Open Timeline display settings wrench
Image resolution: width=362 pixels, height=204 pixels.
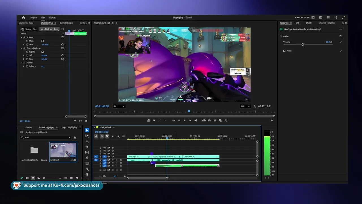click(118, 136)
